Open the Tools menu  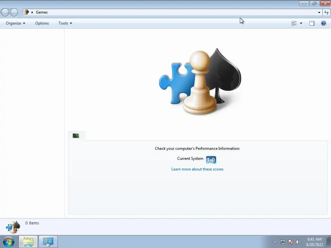coord(65,23)
